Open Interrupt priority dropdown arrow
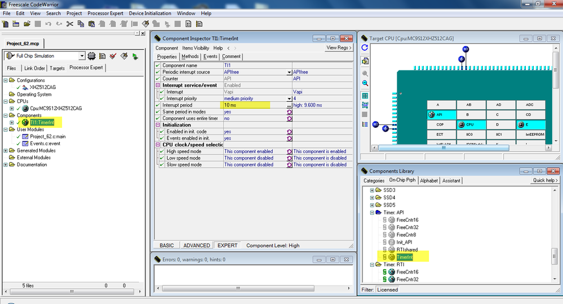563x304 pixels. click(x=290, y=99)
